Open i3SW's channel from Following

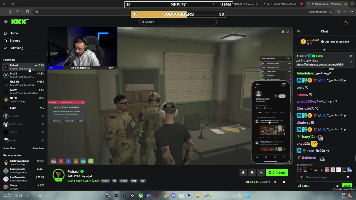point(24,91)
